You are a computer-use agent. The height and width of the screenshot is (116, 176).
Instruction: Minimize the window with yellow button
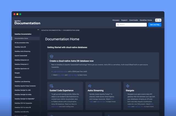point(17,14)
